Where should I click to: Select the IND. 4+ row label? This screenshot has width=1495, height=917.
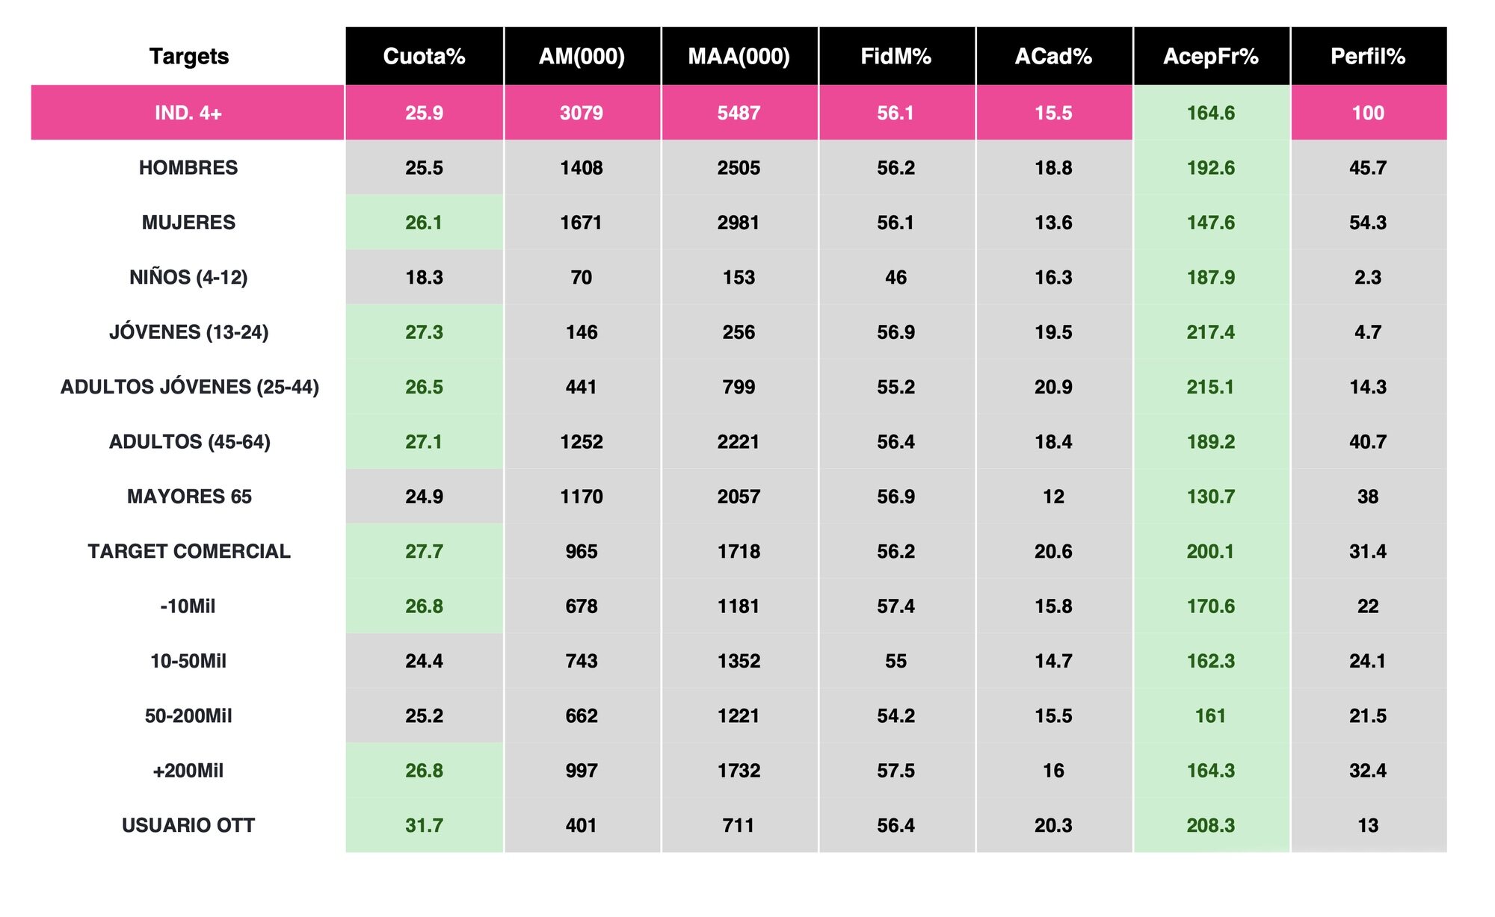pyautogui.click(x=188, y=113)
